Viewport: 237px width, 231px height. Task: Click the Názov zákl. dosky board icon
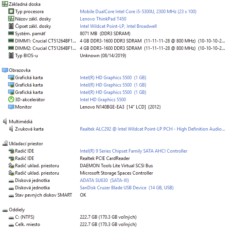click(11, 19)
